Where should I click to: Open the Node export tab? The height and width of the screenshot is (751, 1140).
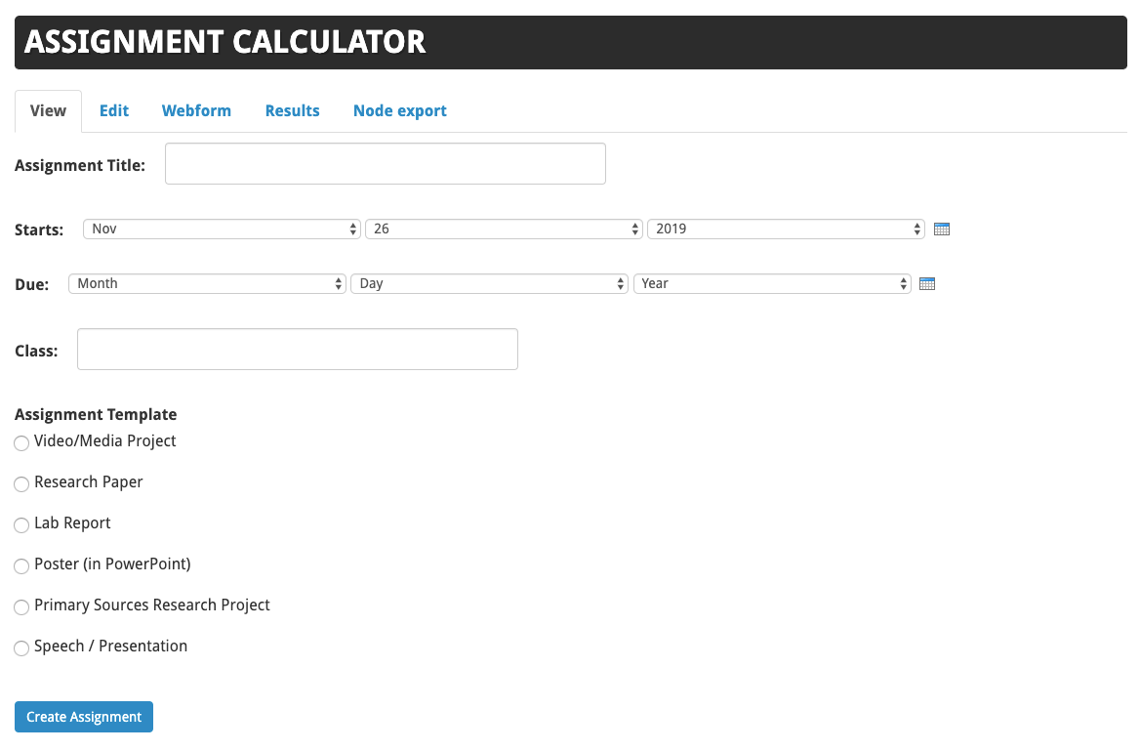pos(399,110)
